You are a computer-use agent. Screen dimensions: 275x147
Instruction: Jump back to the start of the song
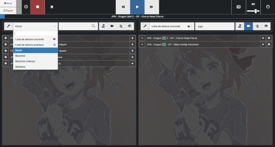(52, 7)
